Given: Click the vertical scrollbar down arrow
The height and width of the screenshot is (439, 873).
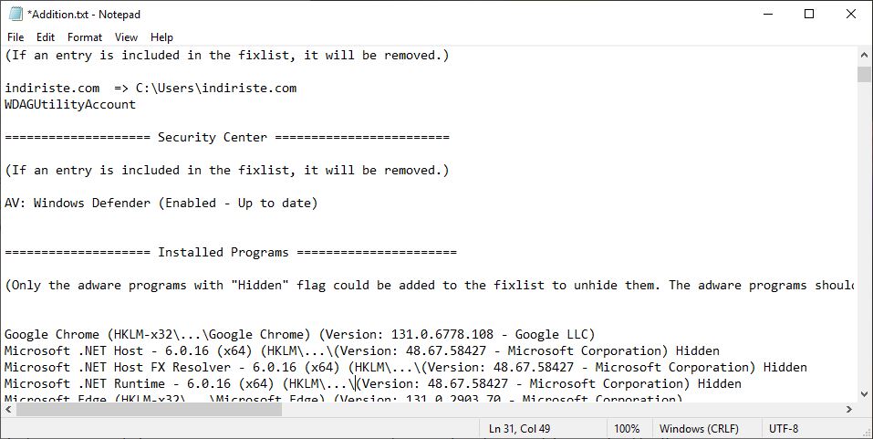Looking at the screenshot, I should (864, 393).
